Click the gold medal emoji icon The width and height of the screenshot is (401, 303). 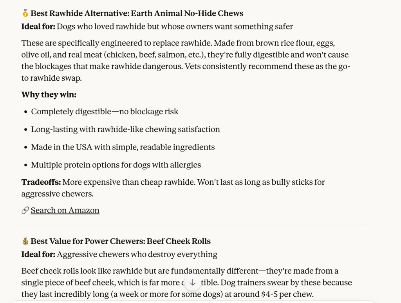(x=25, y=14)
